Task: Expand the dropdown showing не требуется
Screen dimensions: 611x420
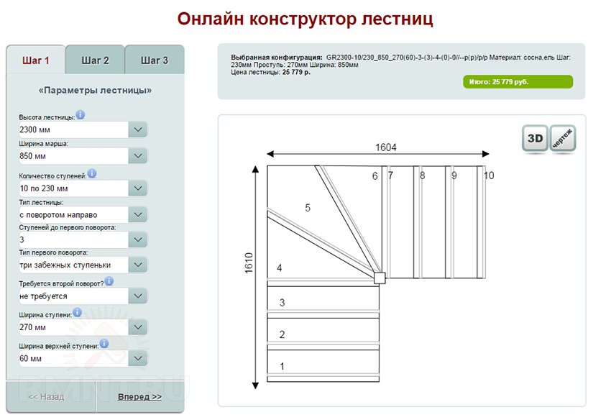Action: click(138, 296)
